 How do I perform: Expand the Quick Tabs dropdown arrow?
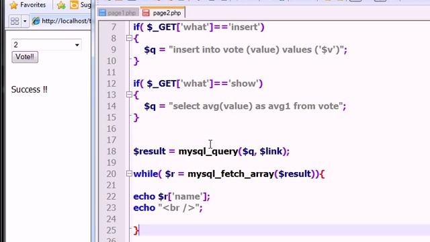25,21
